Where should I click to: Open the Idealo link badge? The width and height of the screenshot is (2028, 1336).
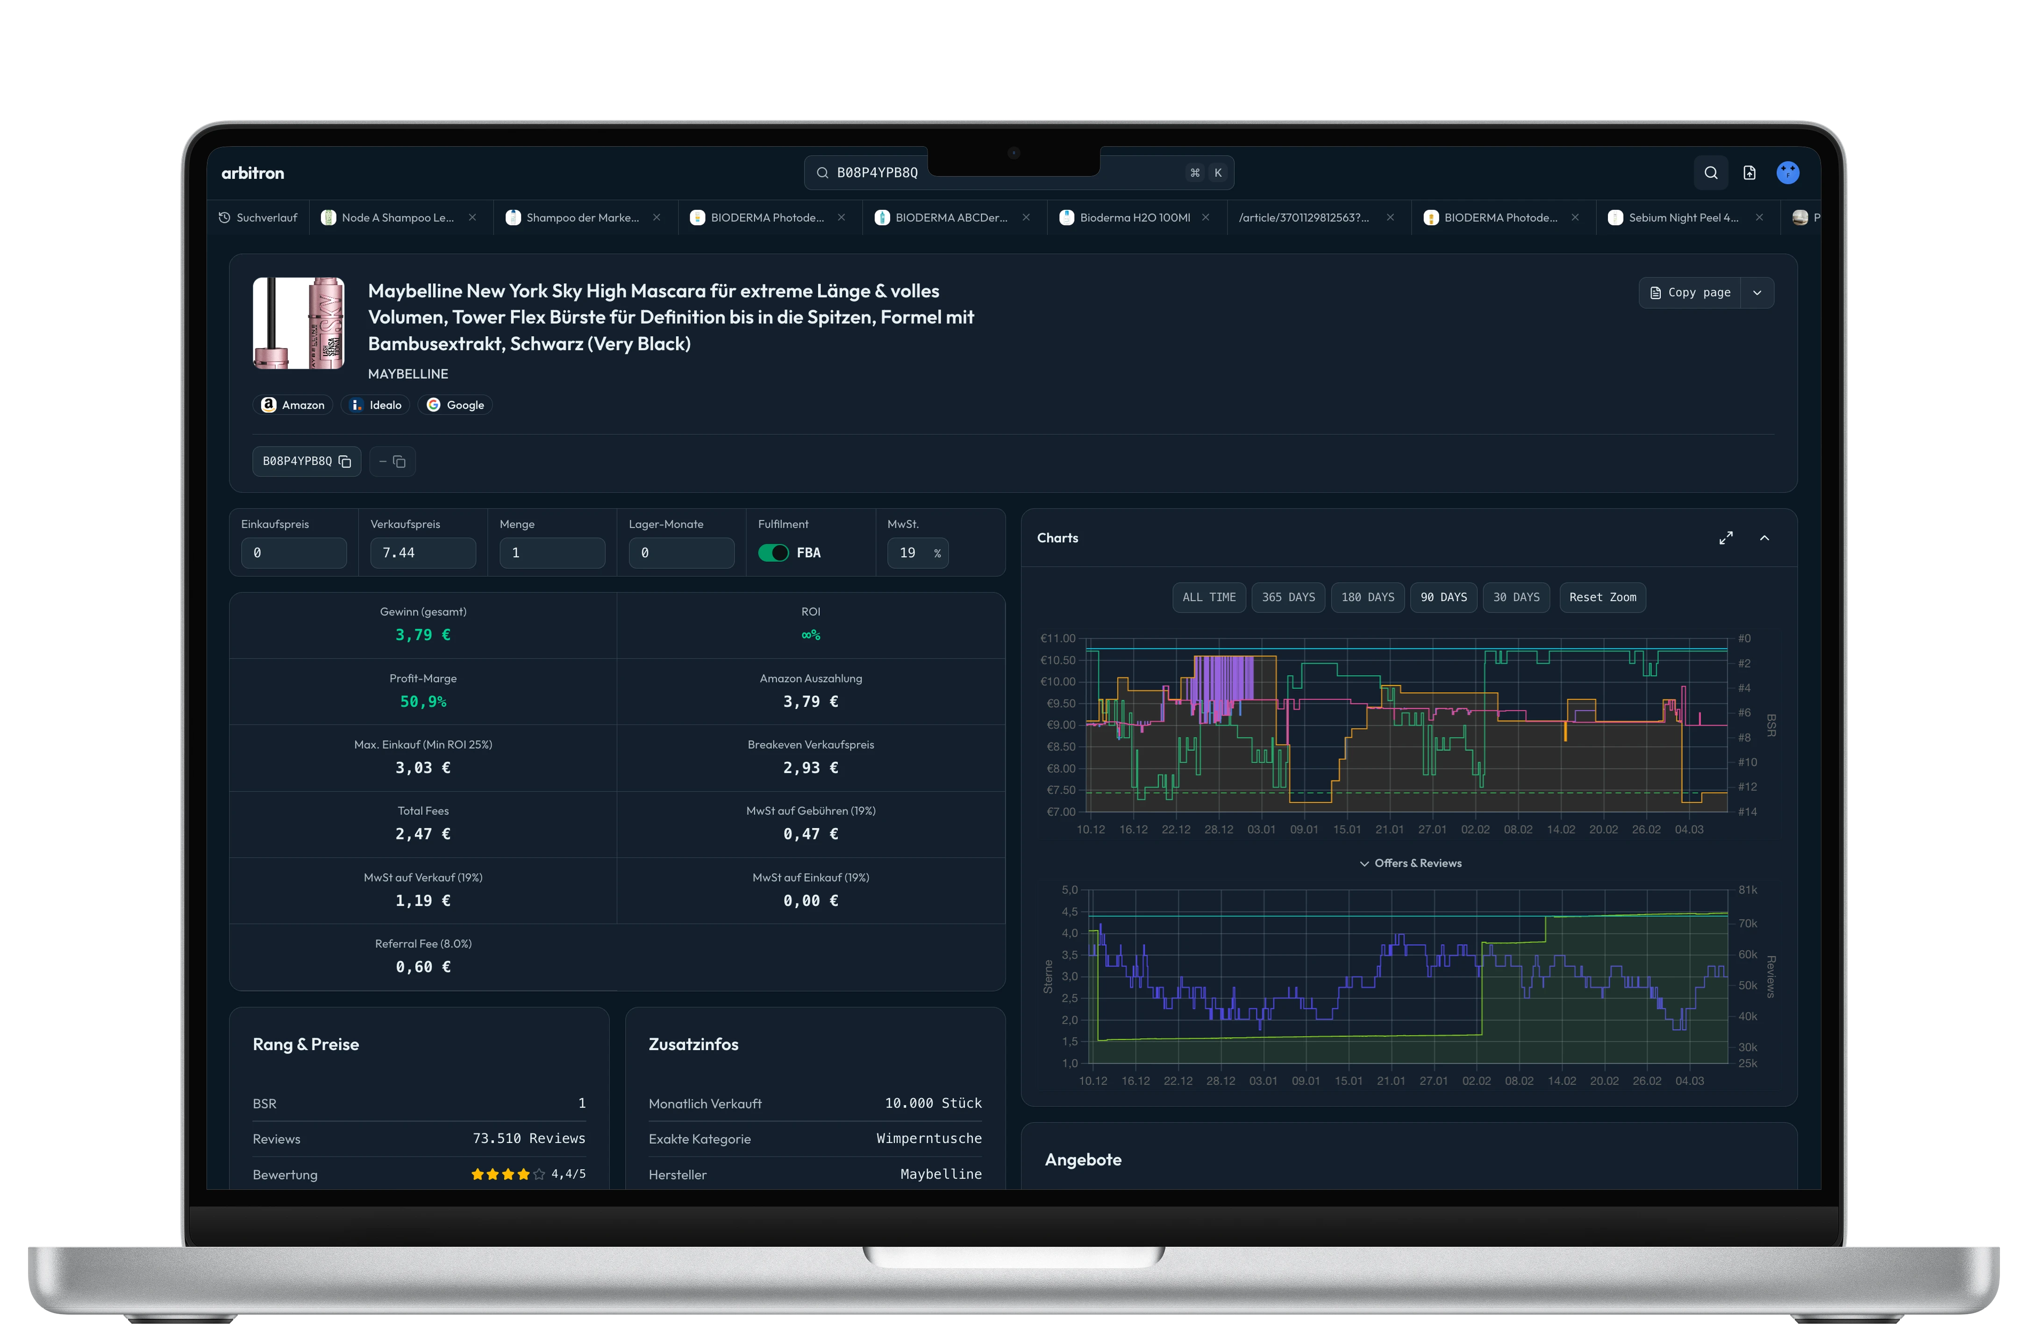click(375, 405)
